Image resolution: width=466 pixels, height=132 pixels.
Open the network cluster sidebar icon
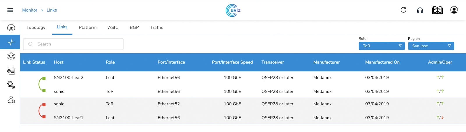click(11, 56)
